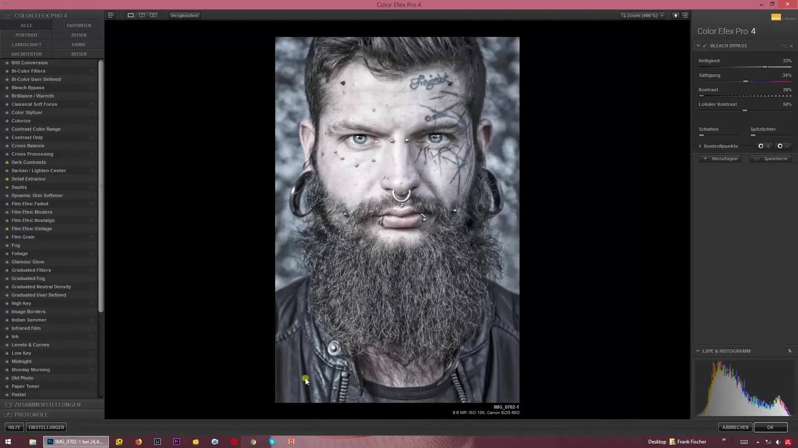
Task: Toggle favorite star for Fog
Action: pyautogui.click(x=7, y=245)
